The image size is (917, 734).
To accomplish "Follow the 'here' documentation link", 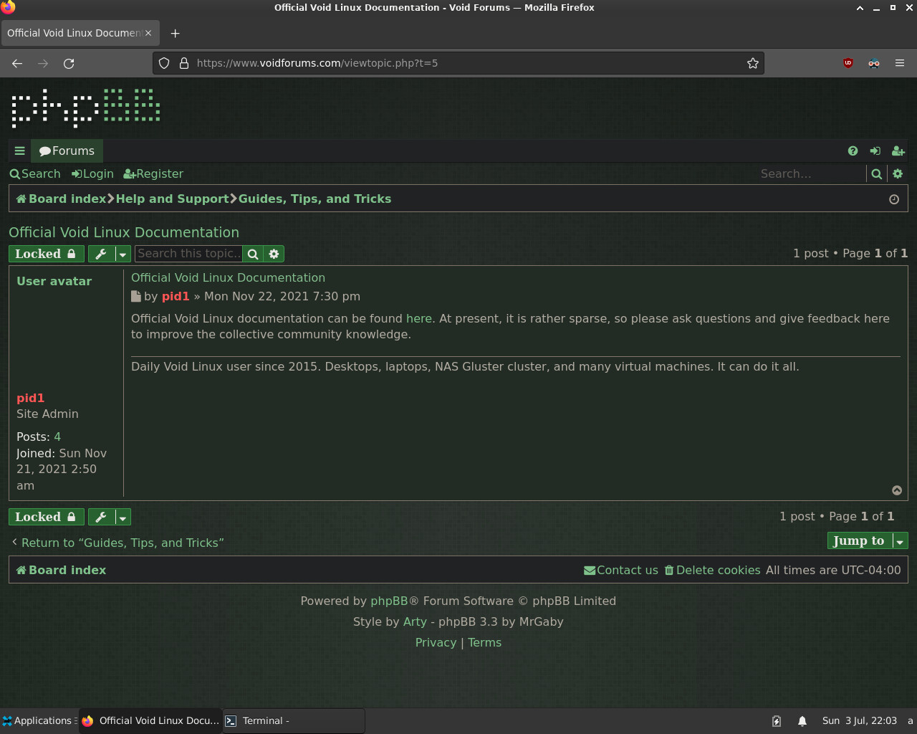I will click(x=419, y=318).
